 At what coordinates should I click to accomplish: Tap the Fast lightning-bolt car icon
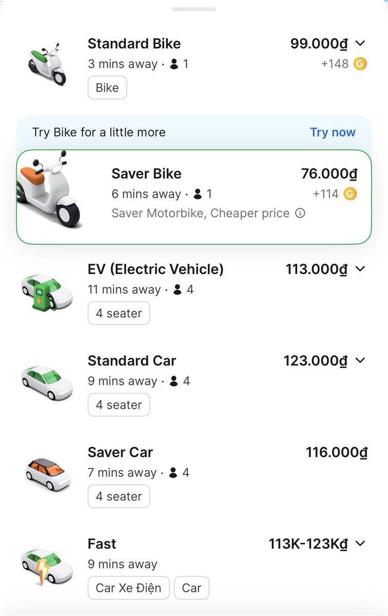pyautogui.click(x=47, y=566)
